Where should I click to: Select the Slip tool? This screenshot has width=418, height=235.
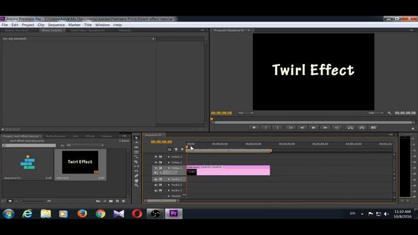coord(137,166)
